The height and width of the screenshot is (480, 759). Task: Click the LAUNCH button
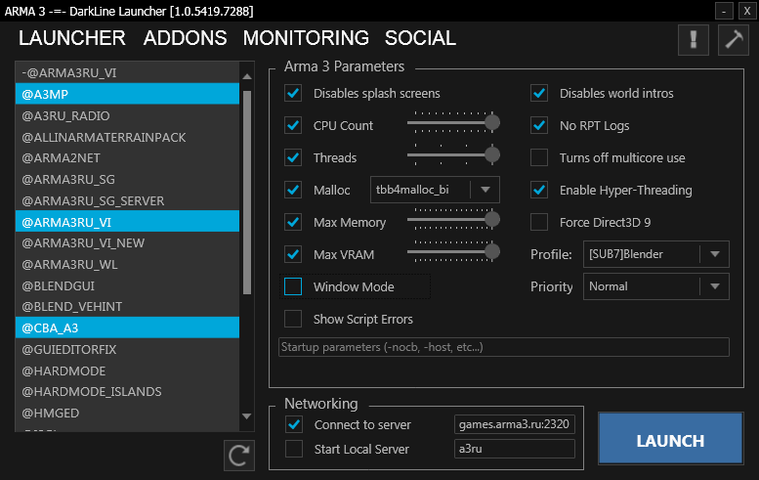pos(670,439)
